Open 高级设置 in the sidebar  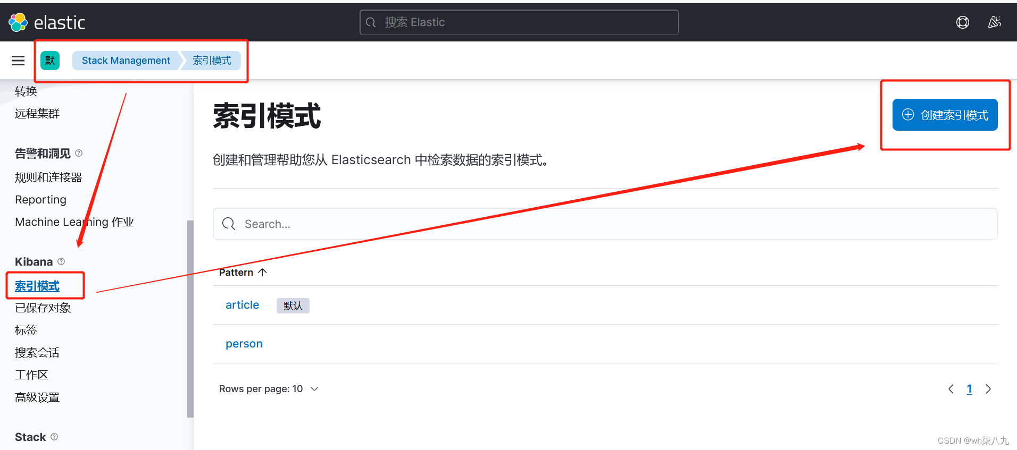point(37,397)
